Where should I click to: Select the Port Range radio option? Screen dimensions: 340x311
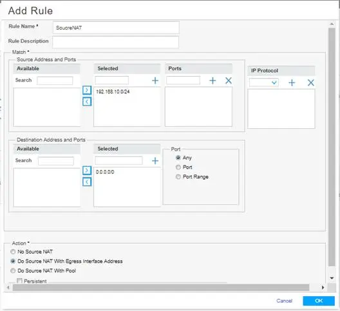(x=178, y=177)
